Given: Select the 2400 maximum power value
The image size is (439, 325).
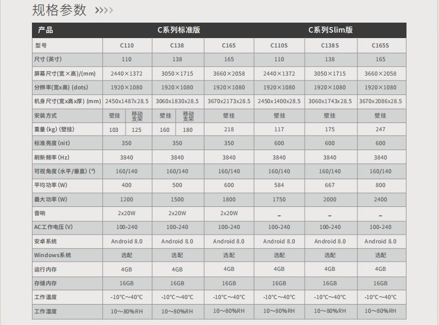Looking at the screenshot, I should [380, 199].
